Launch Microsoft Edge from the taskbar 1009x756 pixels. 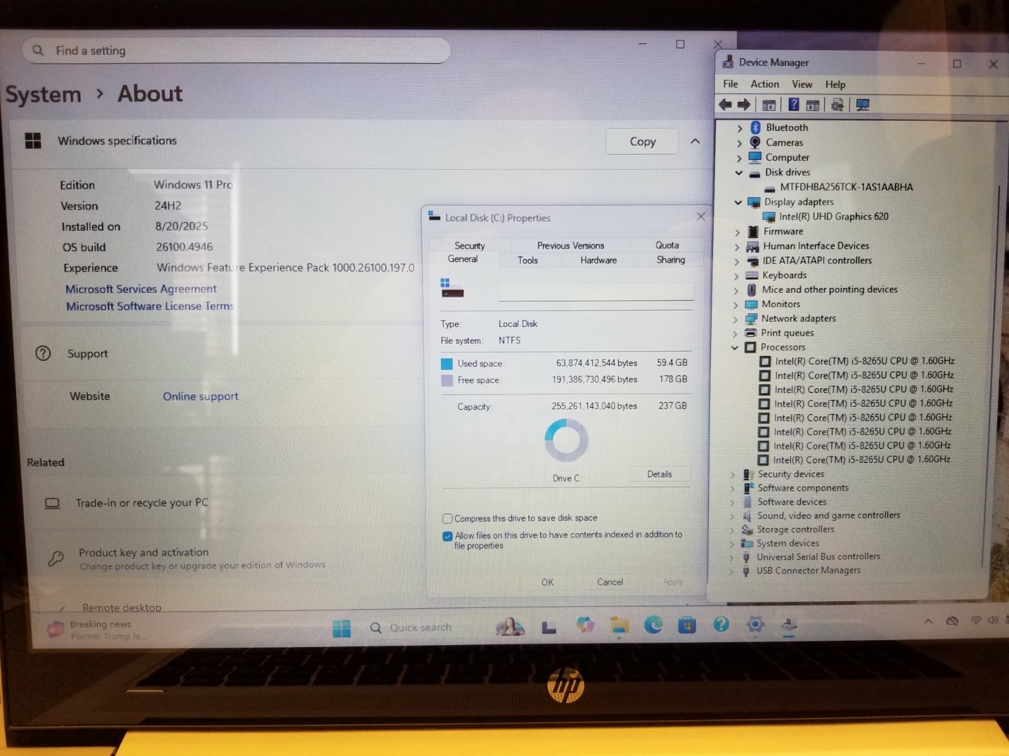click(x=653, y=625)
